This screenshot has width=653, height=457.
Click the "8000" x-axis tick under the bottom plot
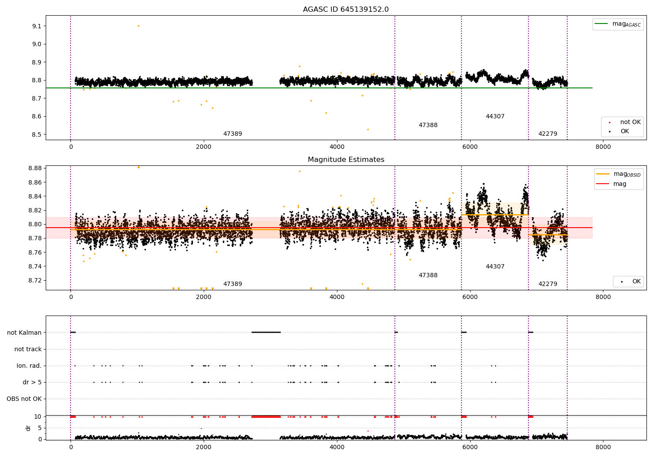click(x=603, y=447)
